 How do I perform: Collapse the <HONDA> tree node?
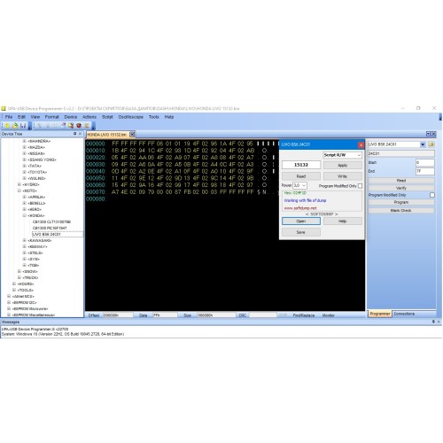pos(25,215)
